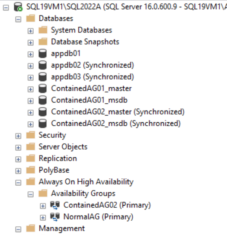
Task: Click the PolyBase folder icon
Action: pos(31,170)
